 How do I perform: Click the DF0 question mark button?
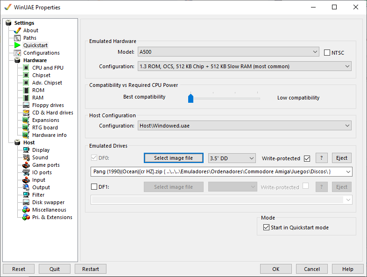[x=322, y=158]
